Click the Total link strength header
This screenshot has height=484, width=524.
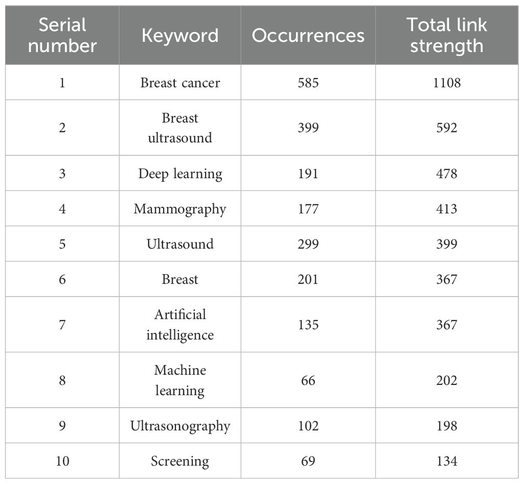tap(446, 35)
